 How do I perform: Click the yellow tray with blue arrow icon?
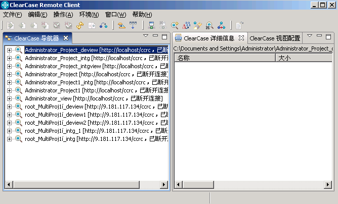click(121, 25)
